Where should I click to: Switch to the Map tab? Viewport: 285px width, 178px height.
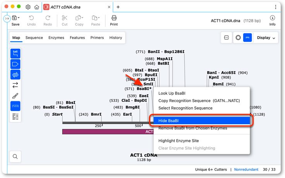(16, 38)
